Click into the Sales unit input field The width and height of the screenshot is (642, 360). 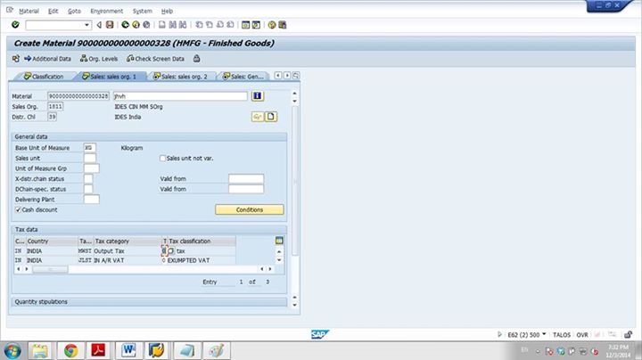(90, 158)
